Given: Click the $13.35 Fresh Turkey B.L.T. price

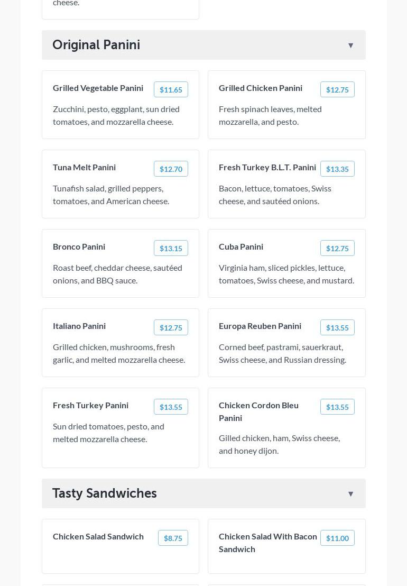Looking at the screenshot, I should [x=337, y=169].
